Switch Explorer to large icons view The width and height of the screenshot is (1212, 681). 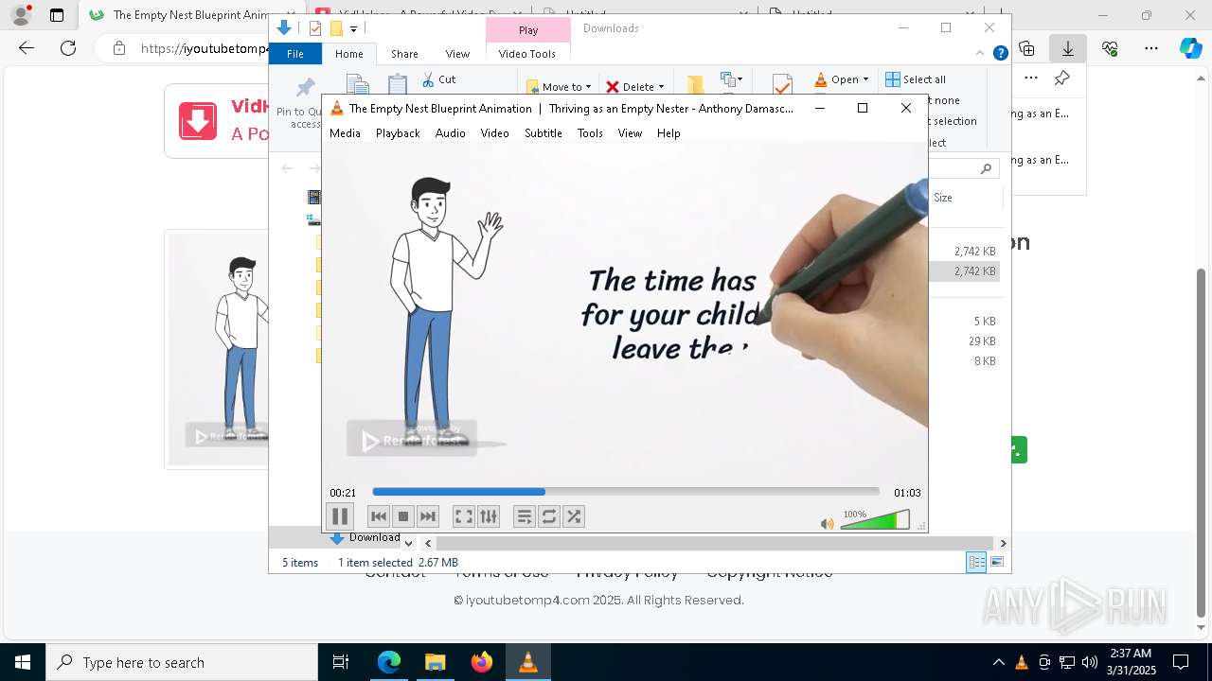point(997,562)
